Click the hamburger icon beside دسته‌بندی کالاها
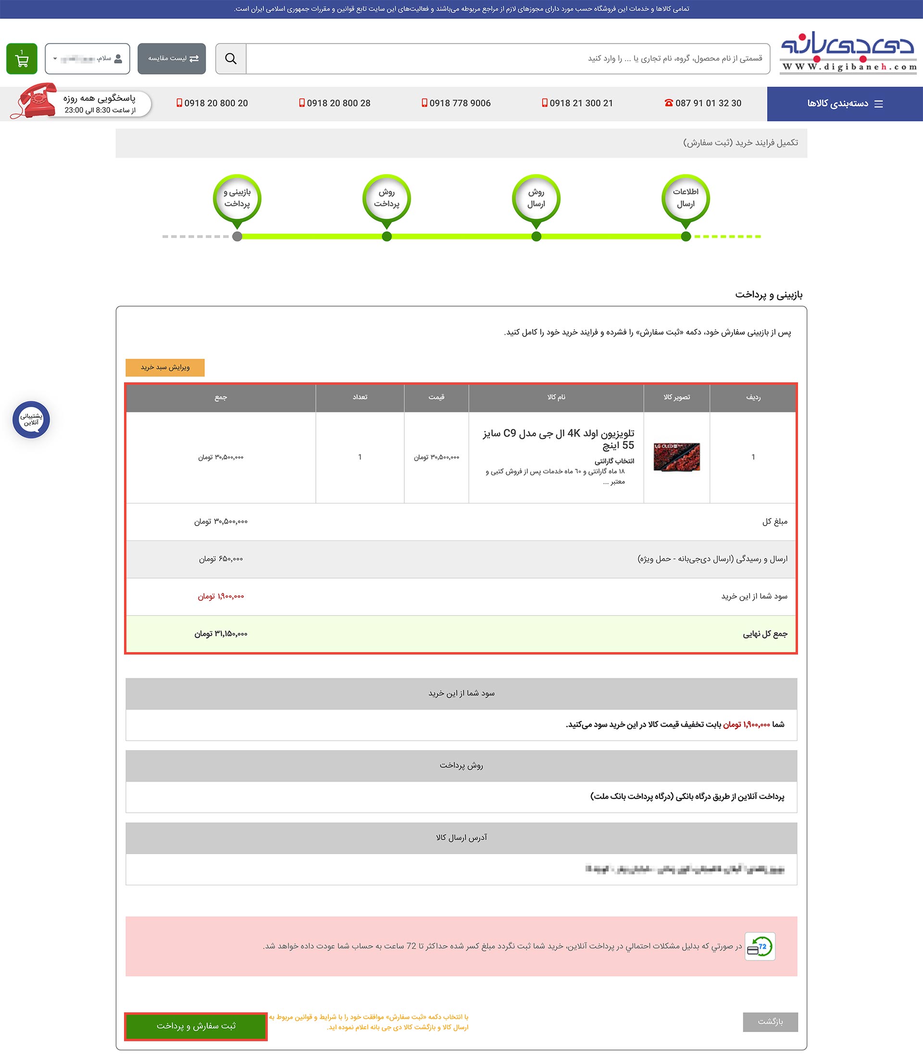 click(878, 103)
